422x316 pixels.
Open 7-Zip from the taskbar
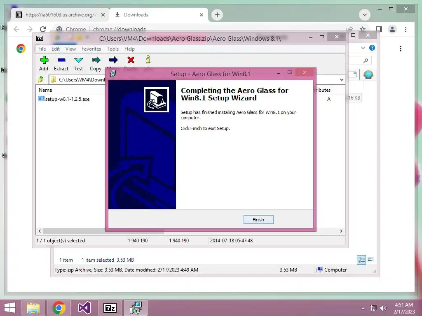110,308
